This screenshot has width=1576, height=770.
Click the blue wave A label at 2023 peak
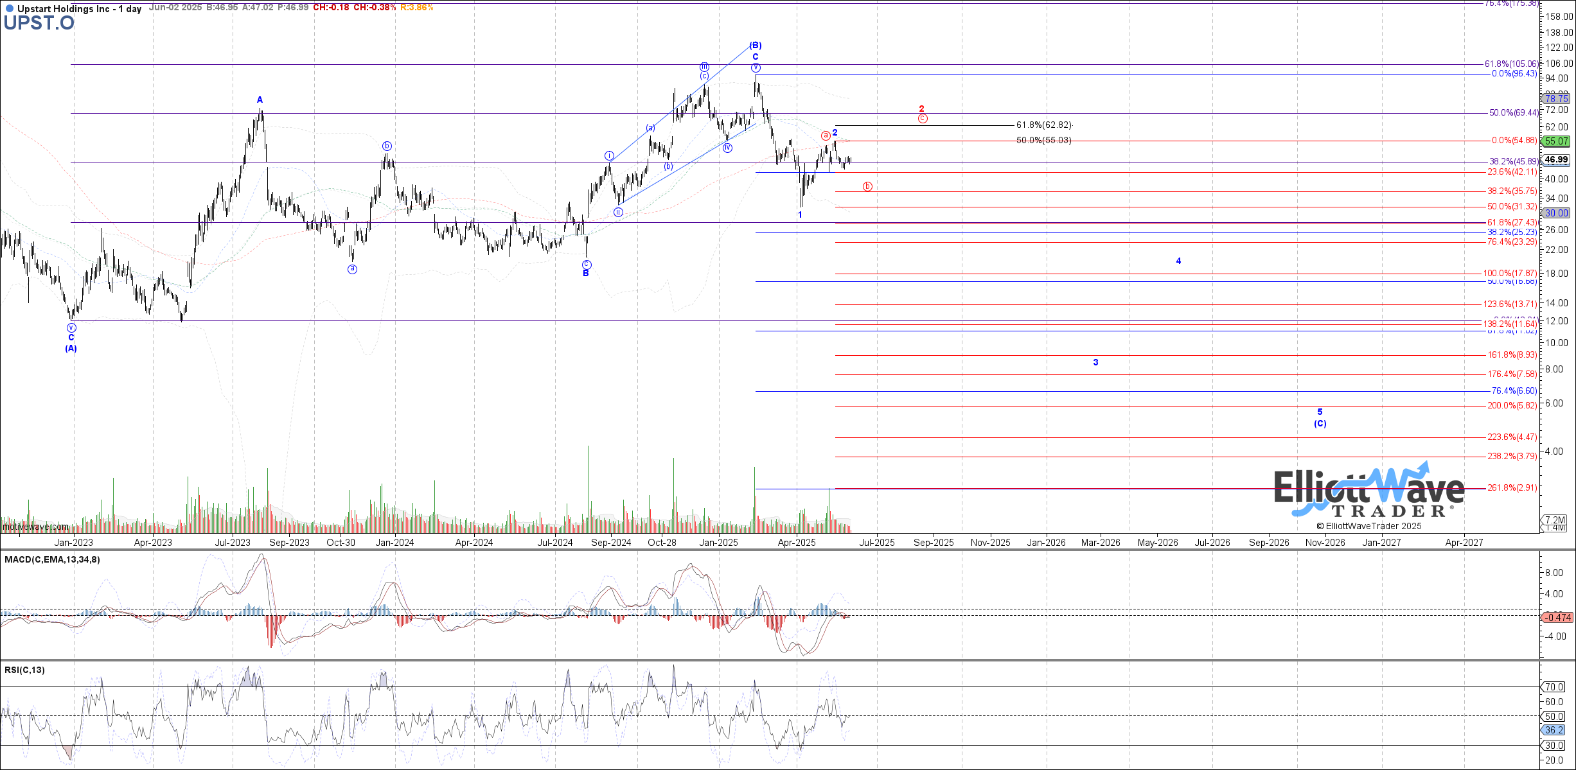(260, 100)
